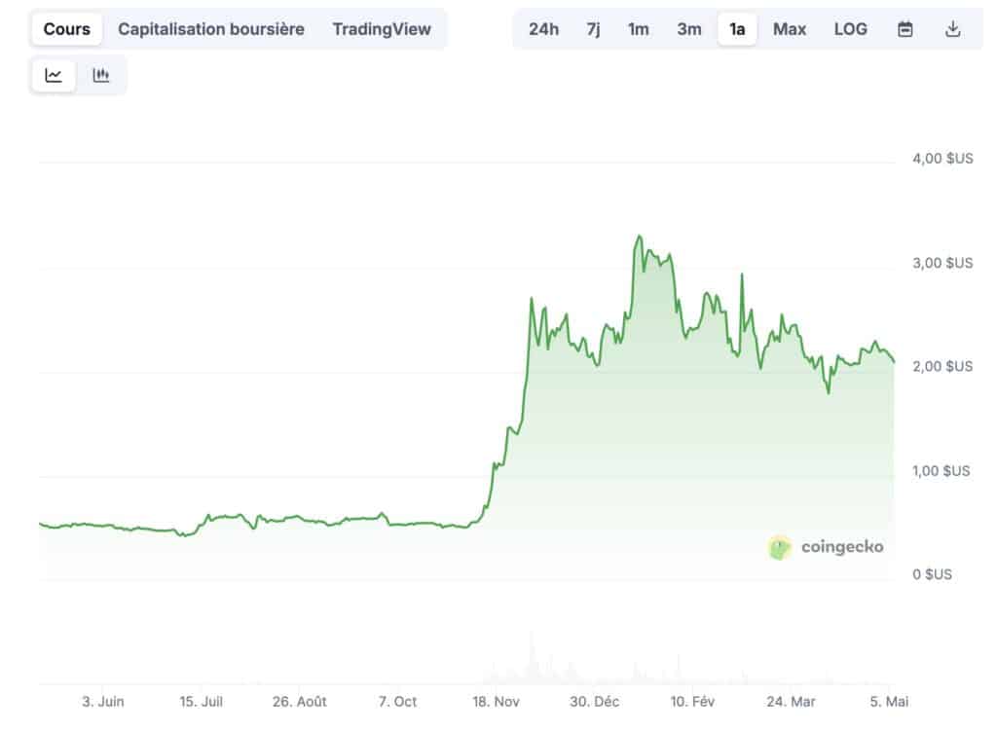Open the calendar date range picker
Image resolution: width=997 pixels, height=732 pixels.
(905, 29)
